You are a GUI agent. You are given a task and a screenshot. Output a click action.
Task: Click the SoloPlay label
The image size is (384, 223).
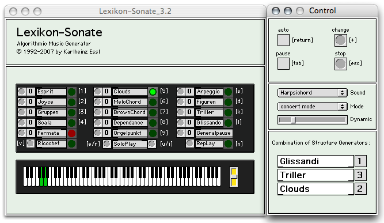tap(130, 144)
